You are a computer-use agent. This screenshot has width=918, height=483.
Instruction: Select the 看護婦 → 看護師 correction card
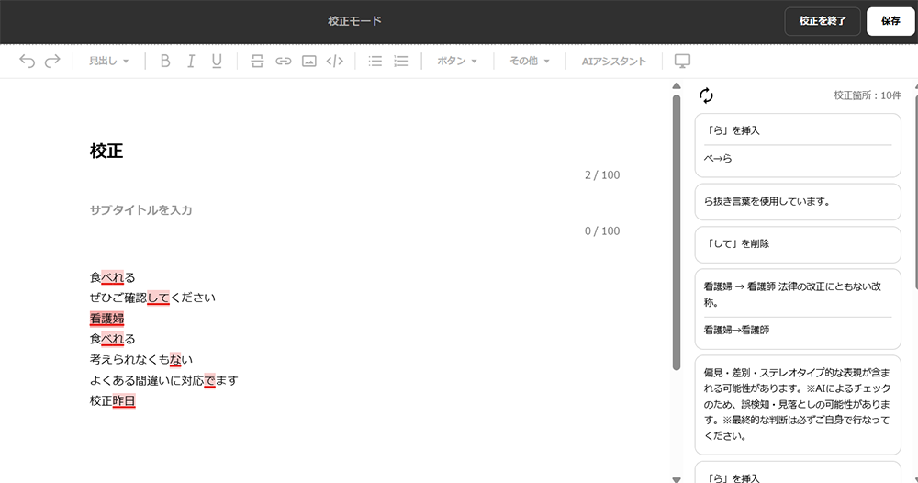(798, 309)
